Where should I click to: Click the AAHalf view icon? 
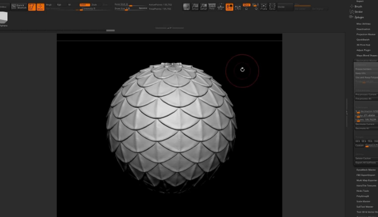tap(203, 7)
